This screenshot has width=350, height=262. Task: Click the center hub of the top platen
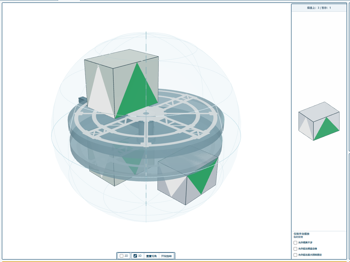(x=146, y=113)
